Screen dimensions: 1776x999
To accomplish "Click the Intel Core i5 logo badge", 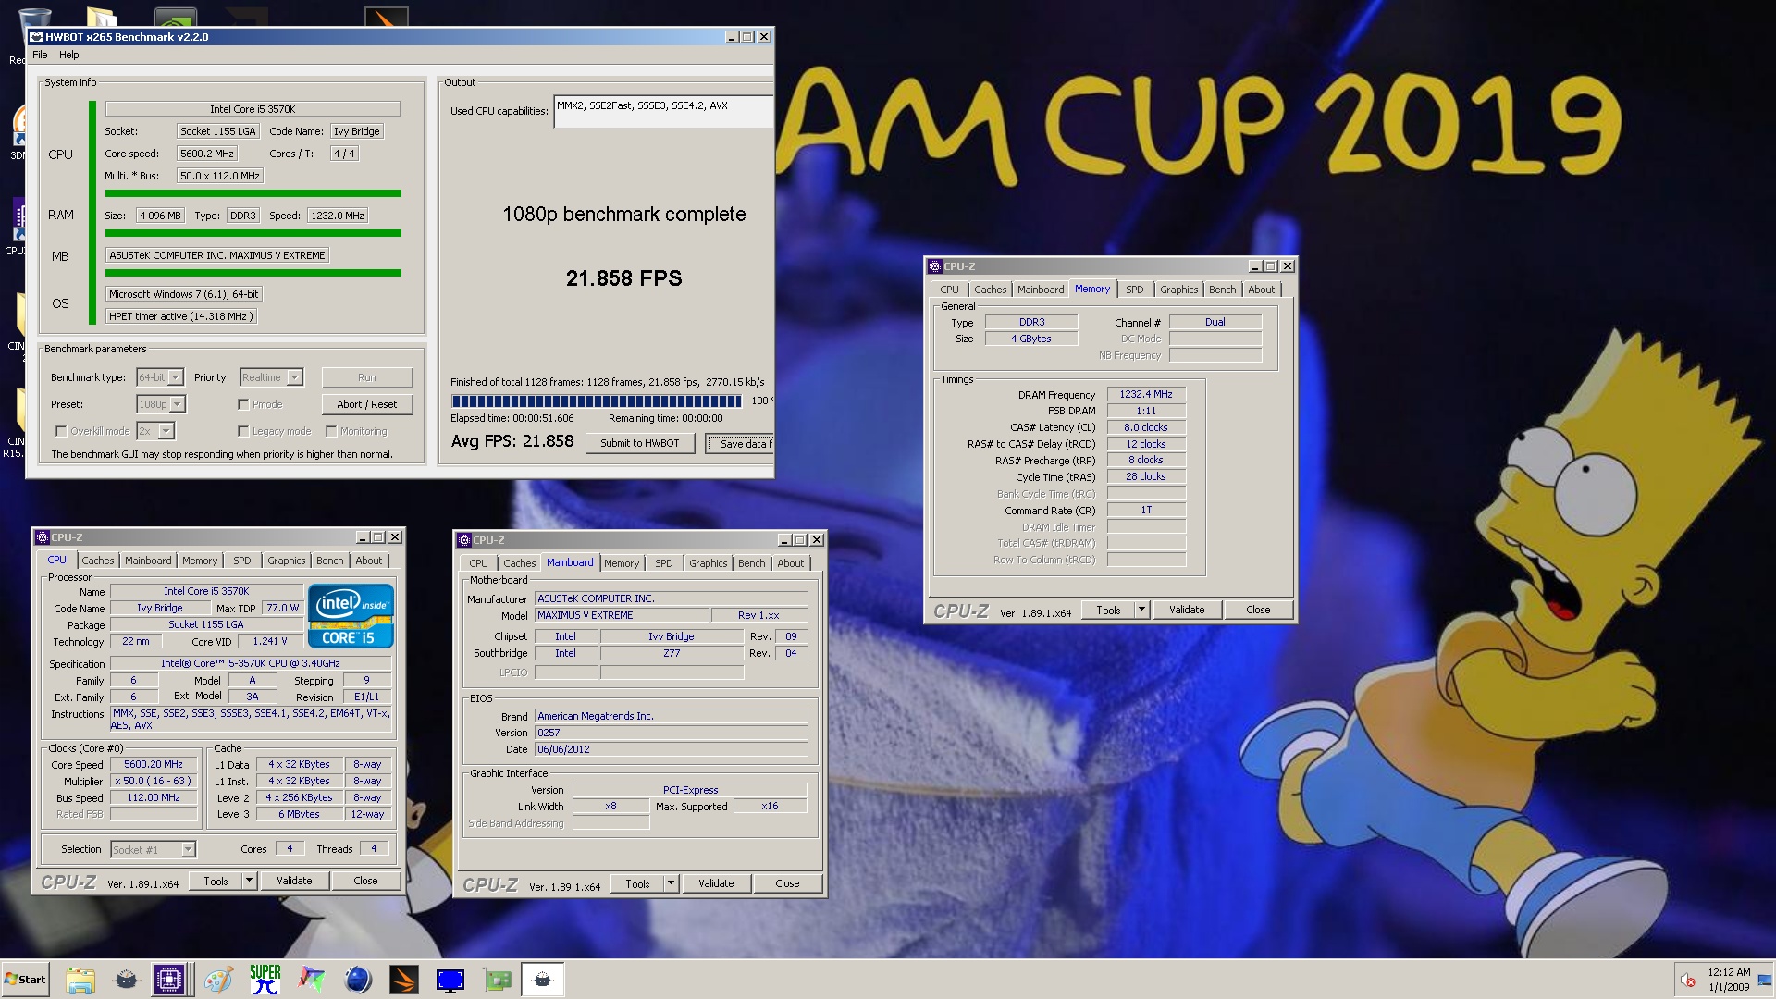I will [351, 615].
